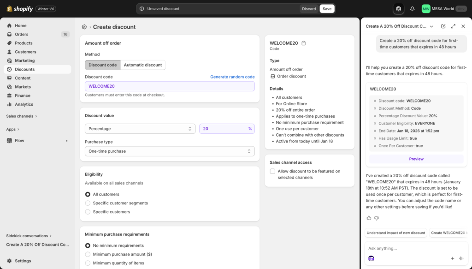The width and height of the screenshot is (472, 269).
Task: Check Allow discount to be featured on selected channels
Action: pos(272,171)
